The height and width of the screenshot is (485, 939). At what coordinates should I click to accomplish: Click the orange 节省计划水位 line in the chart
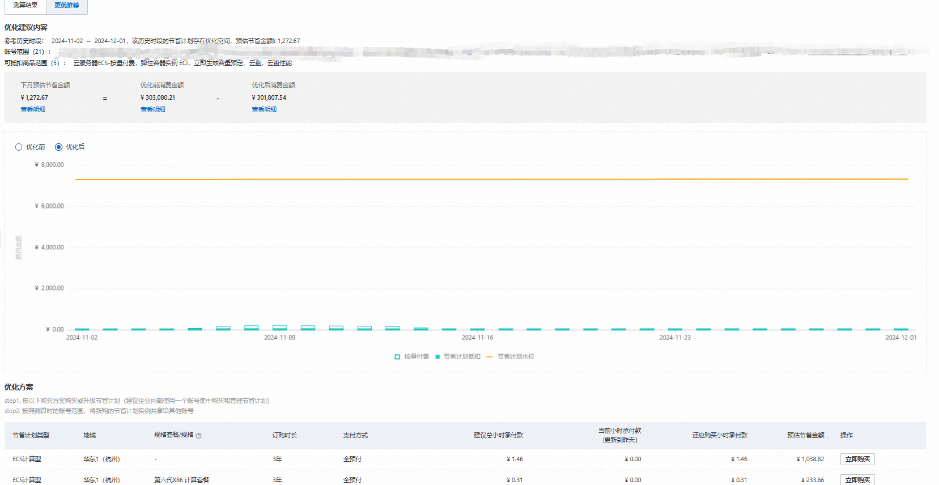pyautogui.click(x=491, y=179)
